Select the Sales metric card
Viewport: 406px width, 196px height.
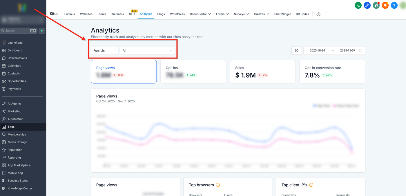pyautogui.click(x=262, y=72)
